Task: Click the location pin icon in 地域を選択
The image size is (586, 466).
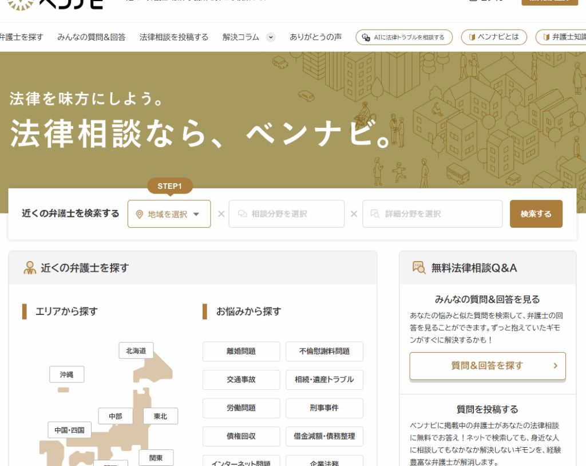Action: 139,214
